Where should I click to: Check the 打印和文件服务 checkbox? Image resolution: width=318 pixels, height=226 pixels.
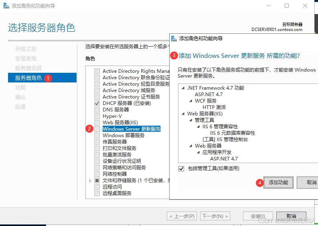pyautogui.click(x=97, y=148)
